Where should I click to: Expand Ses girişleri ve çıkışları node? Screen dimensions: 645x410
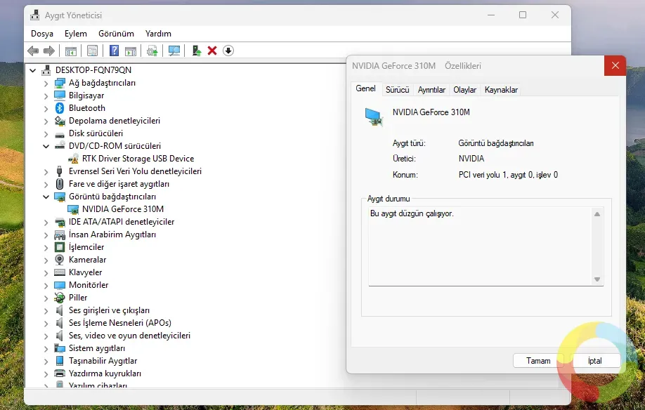[x=46, y=311]
